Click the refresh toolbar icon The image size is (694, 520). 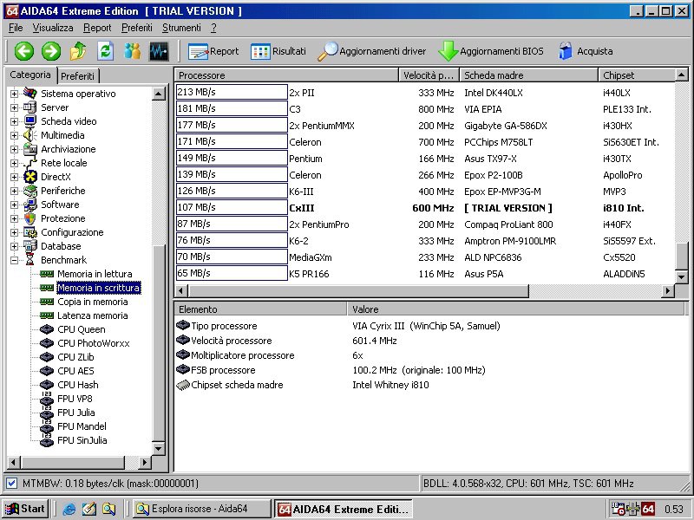click(105, 51)
